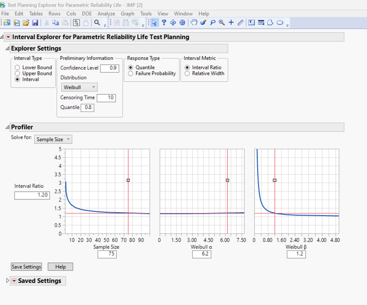Select the Crosshairs tool
The image size is (367, 305).
[x=231, y=23]
